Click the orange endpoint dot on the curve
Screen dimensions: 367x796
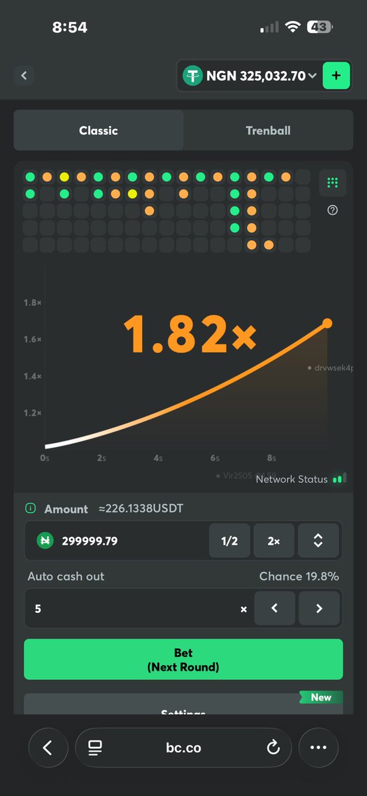pos(327,324)
